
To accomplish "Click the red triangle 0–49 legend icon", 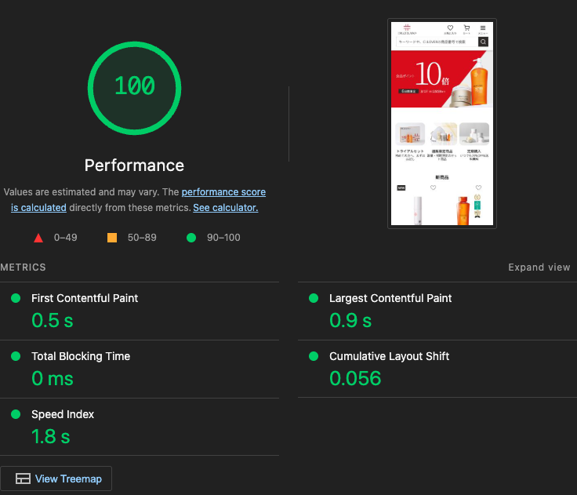I will pos(38,238).
